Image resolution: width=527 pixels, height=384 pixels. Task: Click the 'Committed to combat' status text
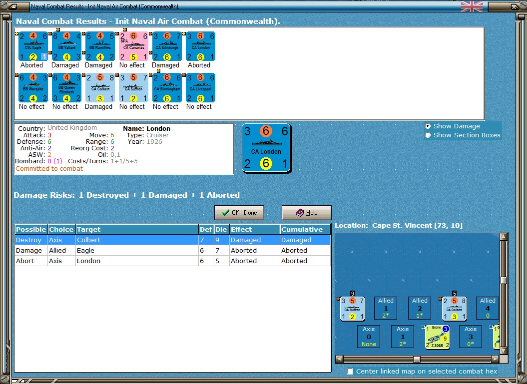pyautogui.click(x=49, y=169)
